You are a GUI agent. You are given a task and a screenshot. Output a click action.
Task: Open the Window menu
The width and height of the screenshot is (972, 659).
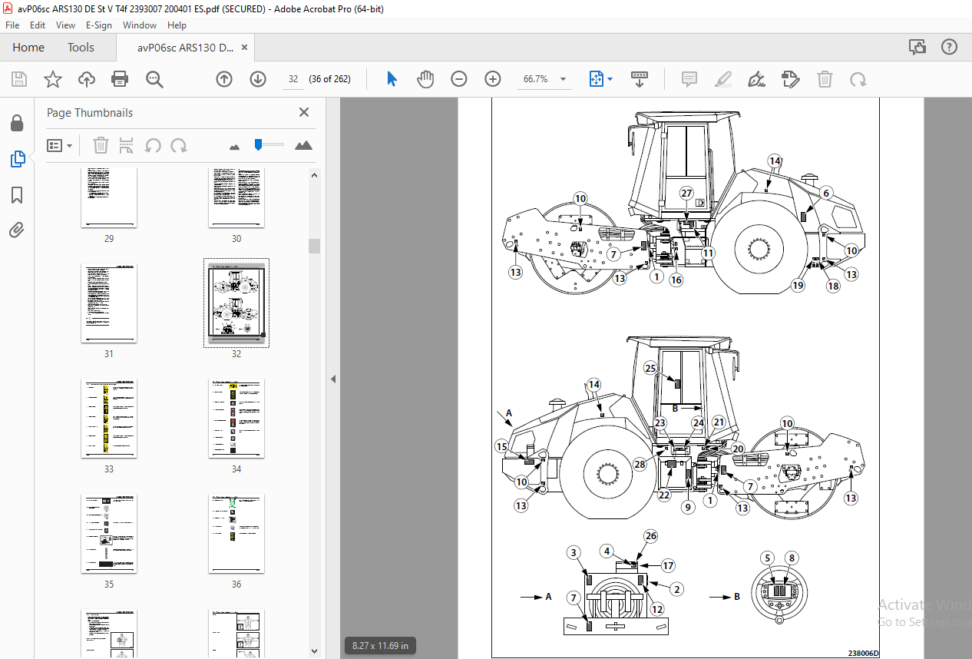pyautogui.click(x=140, y=25)
